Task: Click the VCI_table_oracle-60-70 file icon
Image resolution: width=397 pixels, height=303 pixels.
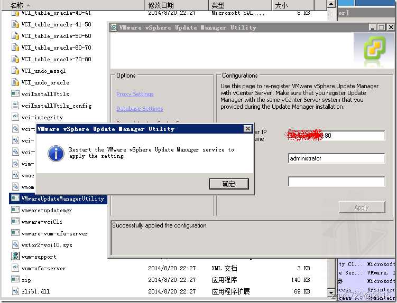Action: click(15, 48)
